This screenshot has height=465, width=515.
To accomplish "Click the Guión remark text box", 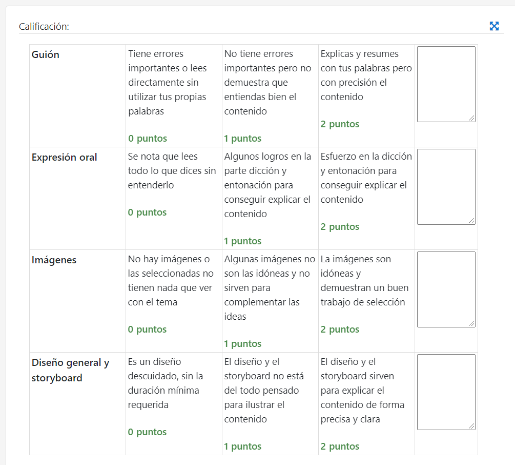I will (x=446, y=84).
